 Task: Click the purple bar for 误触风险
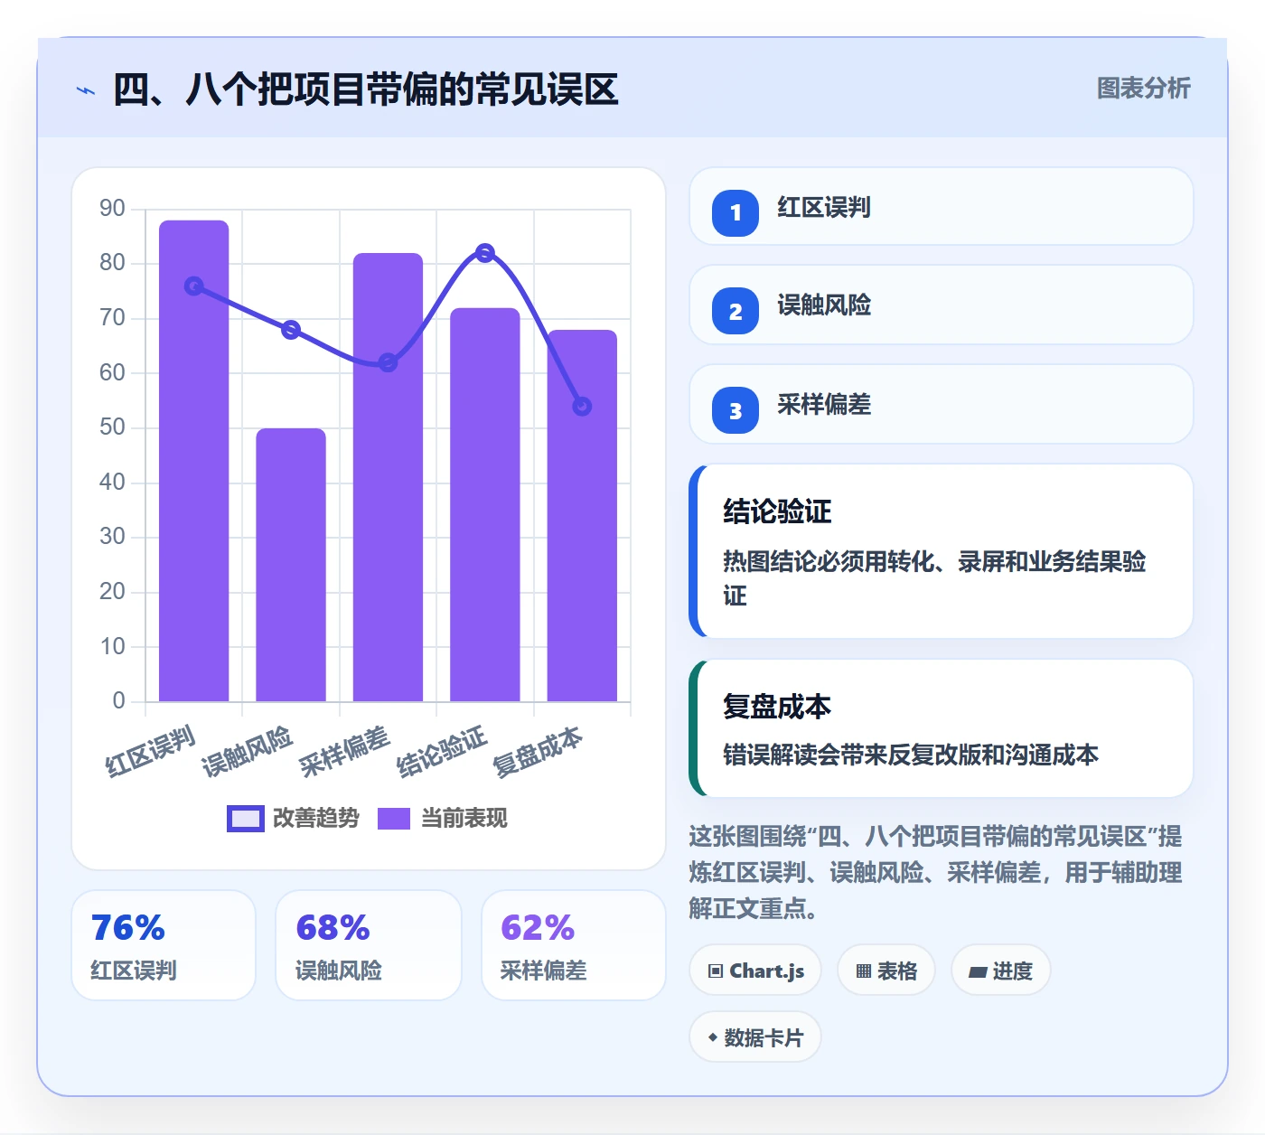(291, 565)
